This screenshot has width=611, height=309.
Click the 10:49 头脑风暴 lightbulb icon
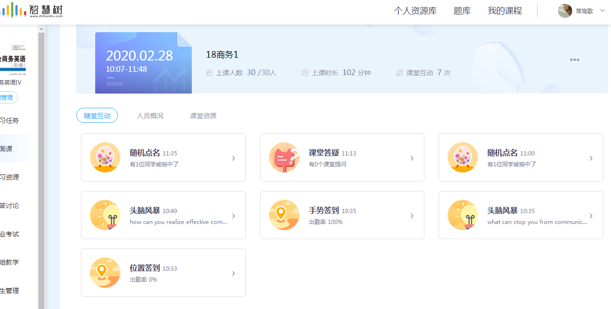click(x=105, y=215)
